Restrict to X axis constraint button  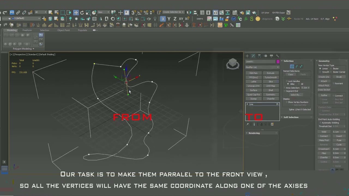163,19
